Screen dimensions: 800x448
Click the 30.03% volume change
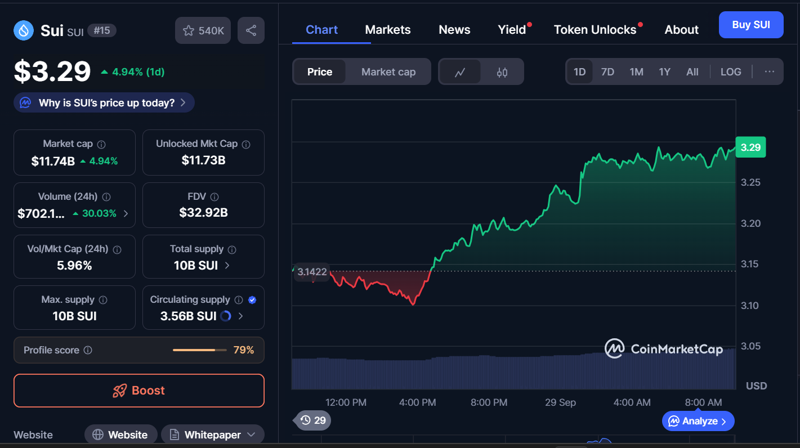point(95,214)
